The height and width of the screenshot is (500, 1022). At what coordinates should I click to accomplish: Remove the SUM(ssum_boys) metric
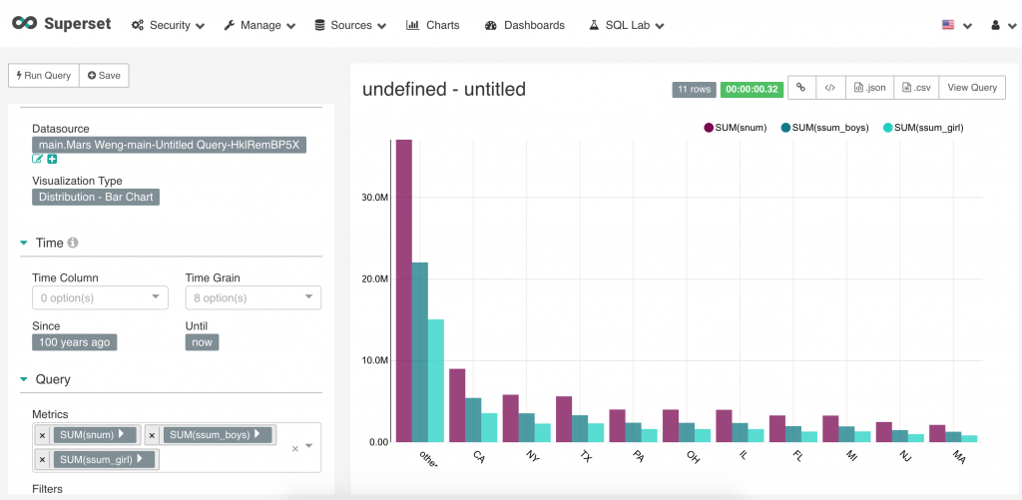click(x=152, y=435)
